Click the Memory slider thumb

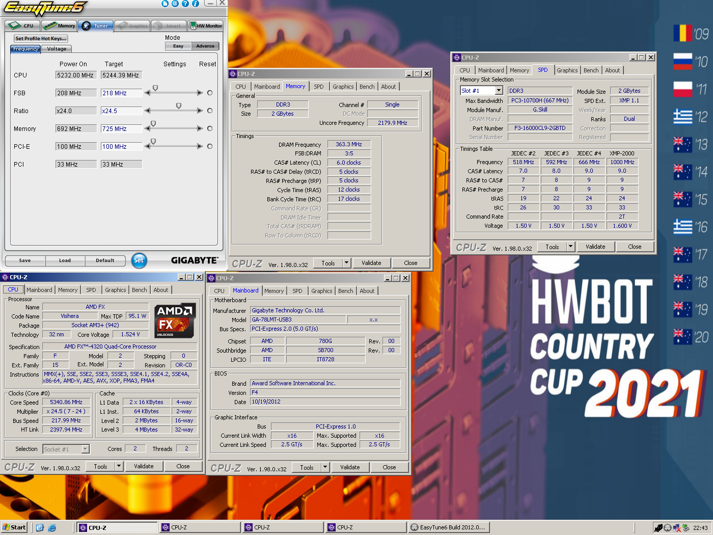click(x=153, y=124)
